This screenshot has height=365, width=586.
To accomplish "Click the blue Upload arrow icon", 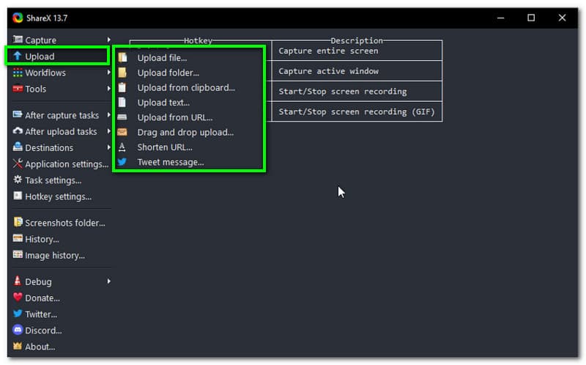I will [18, 56].
